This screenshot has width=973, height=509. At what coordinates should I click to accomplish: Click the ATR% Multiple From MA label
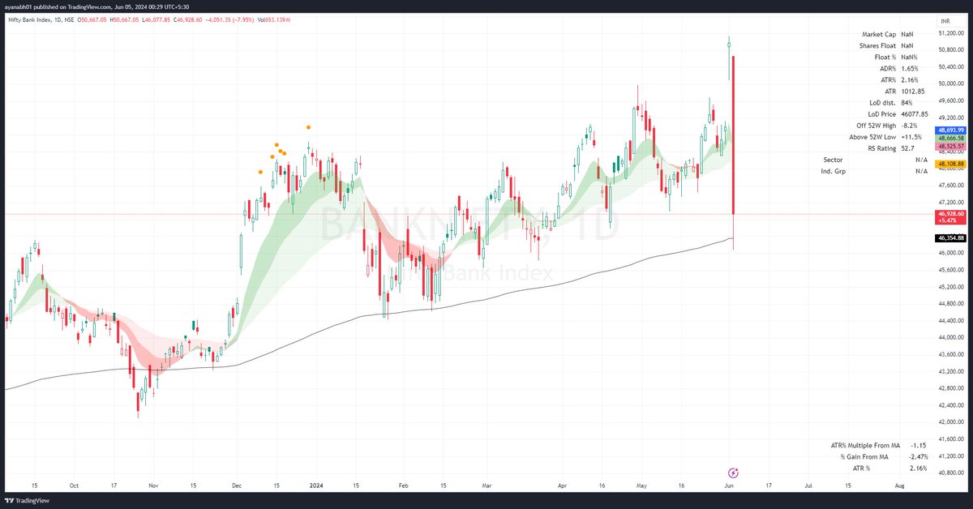865,445
